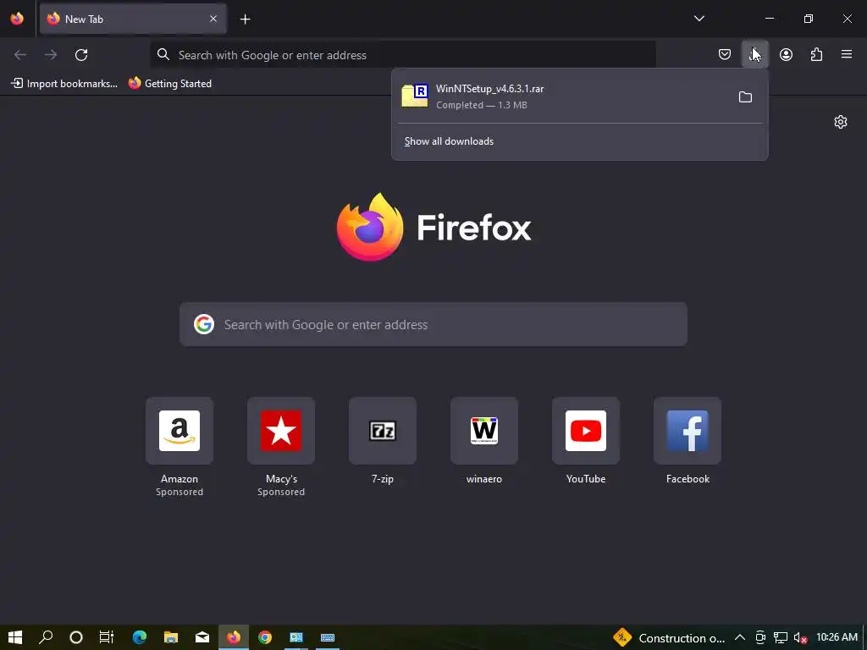The height and width of the screenshot is (650, 867).
Task: Close the New Tab tab
Action: [213, 19]
